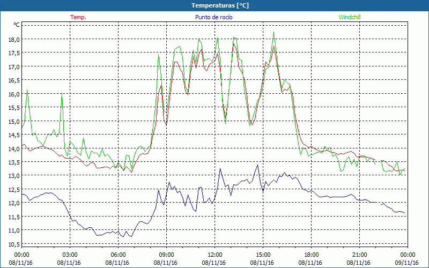The image size is (429, 268).
Task: Click the 15,5 value on the y-axis
Action: [x=14, y=108]
